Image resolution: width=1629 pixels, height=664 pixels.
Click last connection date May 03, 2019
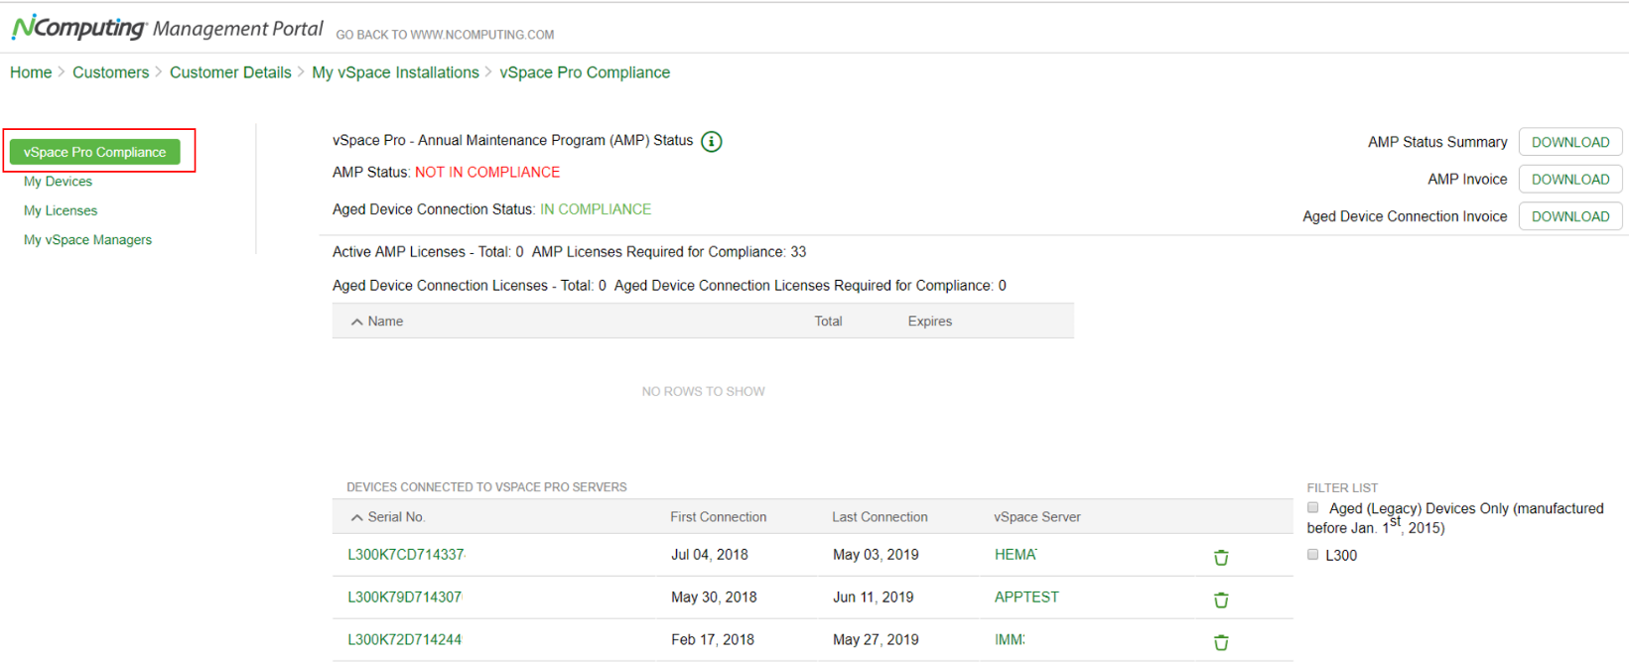(x=876, y=555)
